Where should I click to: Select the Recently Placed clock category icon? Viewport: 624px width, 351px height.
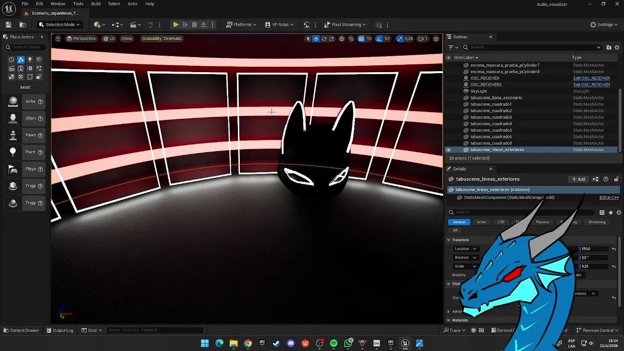[x=12, y=59]
